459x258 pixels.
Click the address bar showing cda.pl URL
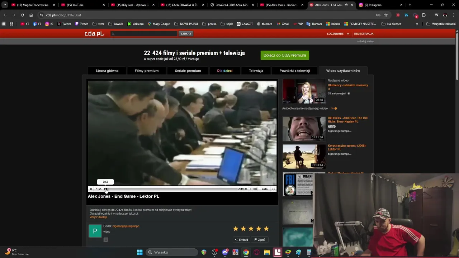point(208,15)
